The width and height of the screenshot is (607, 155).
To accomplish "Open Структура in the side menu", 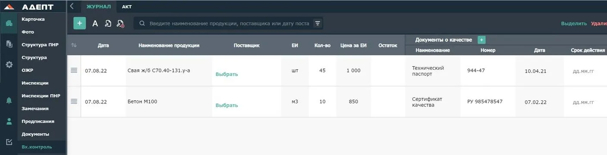I will (34, 57).
